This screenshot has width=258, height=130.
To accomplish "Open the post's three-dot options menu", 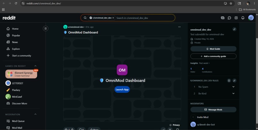I will coord(179,27).
